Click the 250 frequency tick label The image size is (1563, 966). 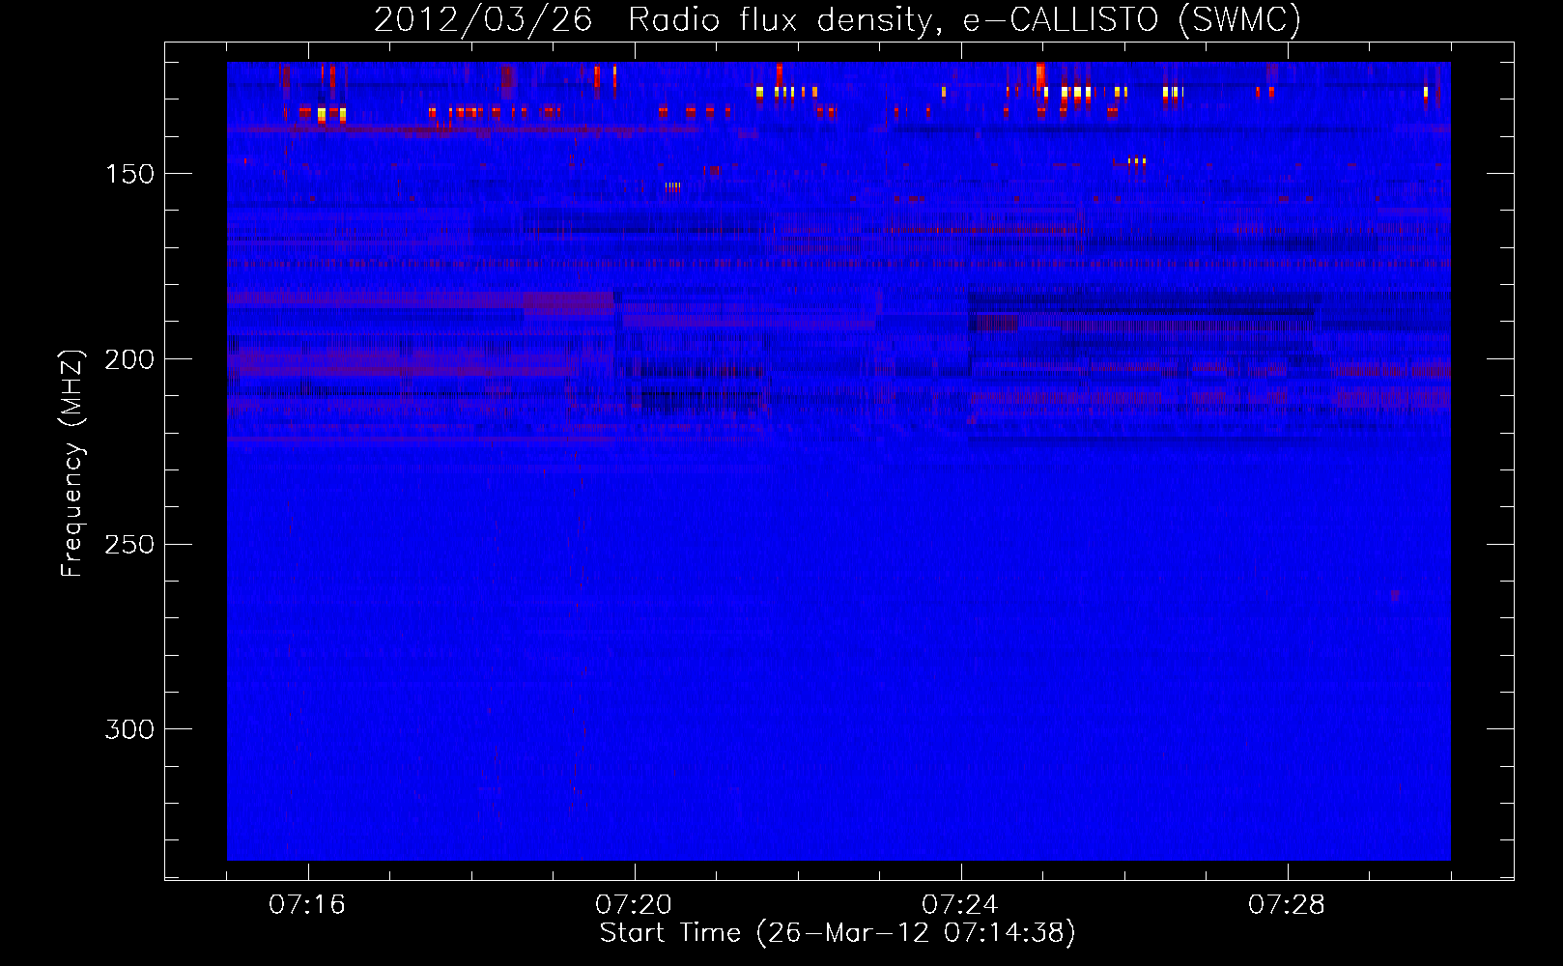[x=129, y=545]
